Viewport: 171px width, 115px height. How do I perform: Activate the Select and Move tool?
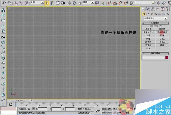(x=69, y=3)
